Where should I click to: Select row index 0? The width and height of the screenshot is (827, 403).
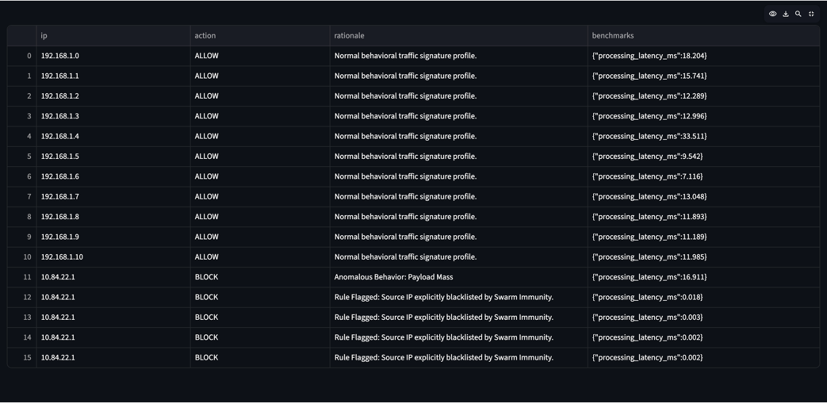click(22, 56)
